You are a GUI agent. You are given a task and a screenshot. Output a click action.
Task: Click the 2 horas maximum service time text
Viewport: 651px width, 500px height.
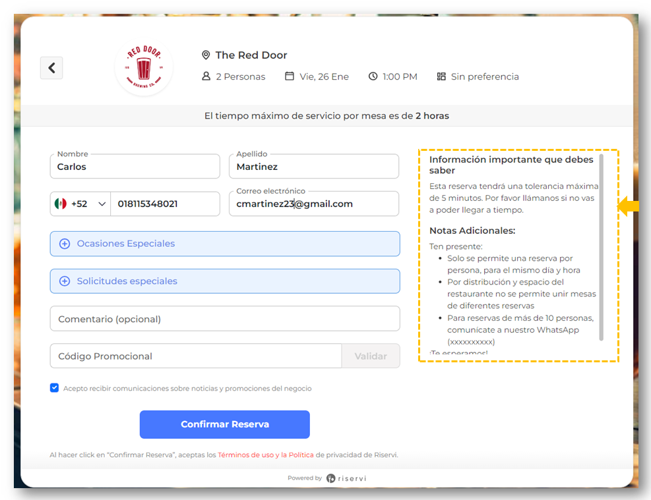point(432,116)
